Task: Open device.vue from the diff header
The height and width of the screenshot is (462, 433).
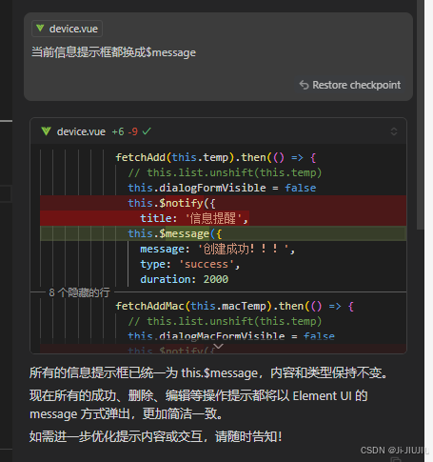Action: [x=81, y=131]
